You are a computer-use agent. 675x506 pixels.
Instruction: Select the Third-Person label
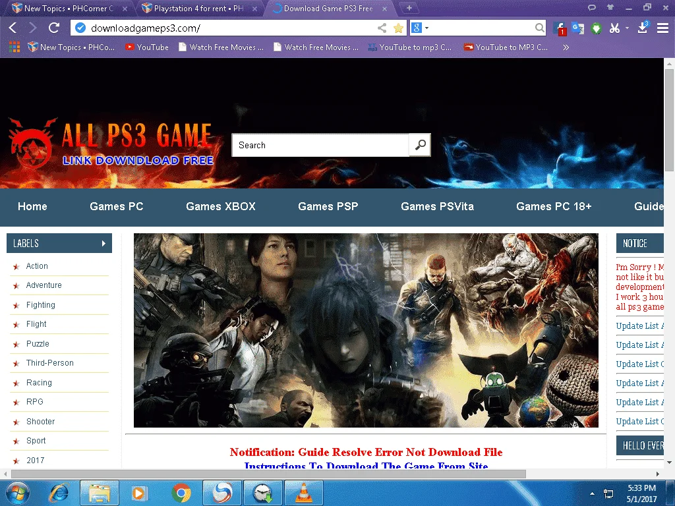[50, 363]
